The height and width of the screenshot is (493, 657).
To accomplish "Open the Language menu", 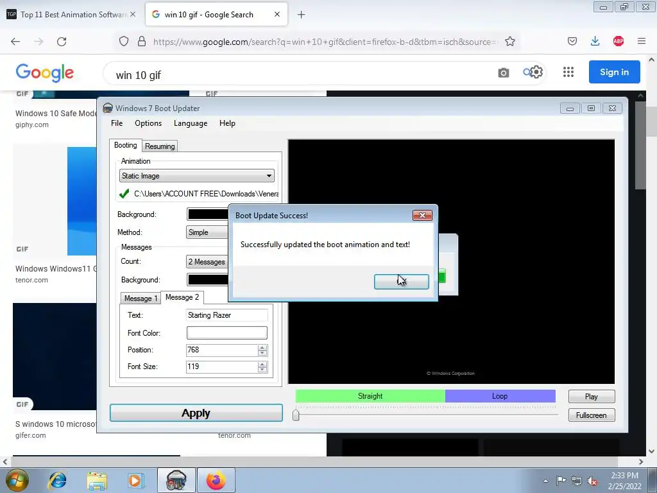I will (x=191, y=123).
